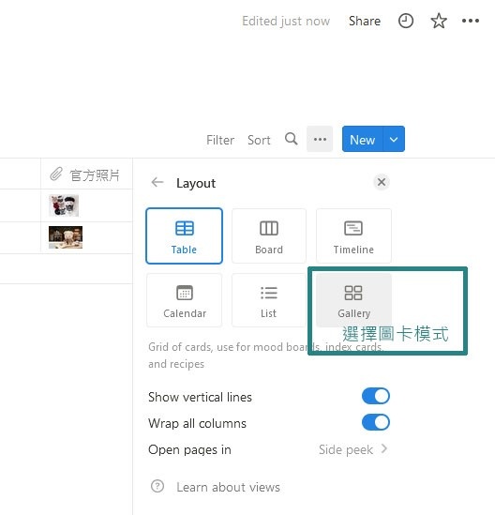Favorite this page with the star icon

point(439,21)
